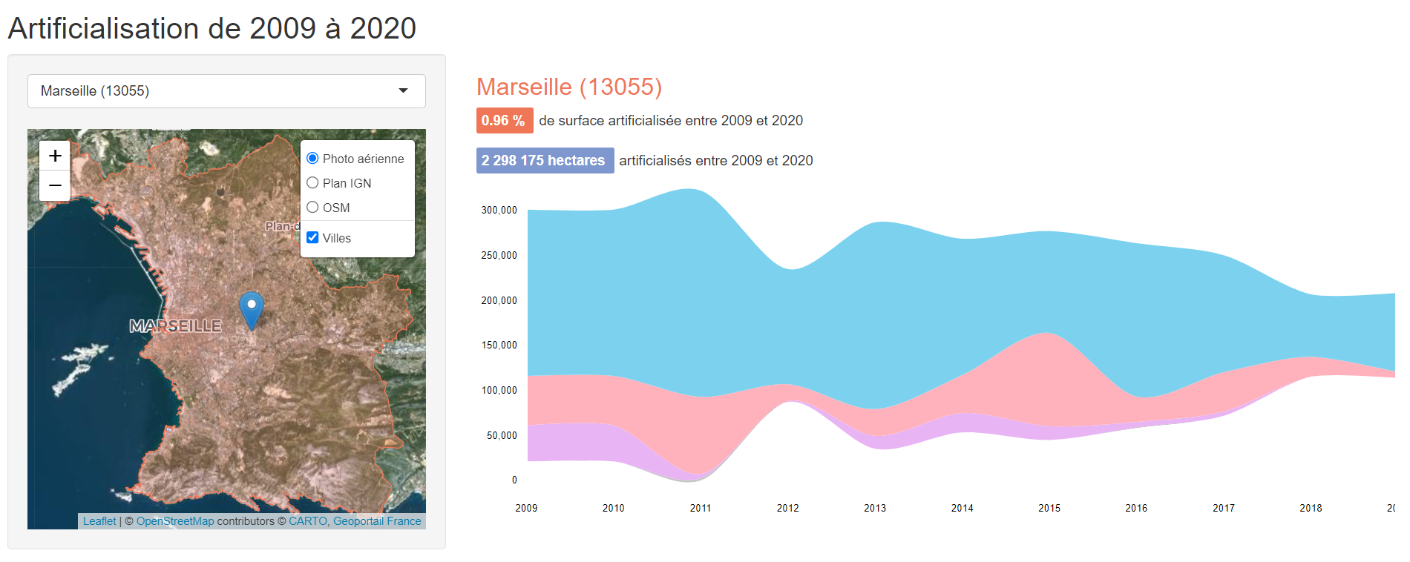Switch base layer to Plan IGN
Viewport: 1410px width, 562px height.
pyautogui.click(x=312, y=182)
